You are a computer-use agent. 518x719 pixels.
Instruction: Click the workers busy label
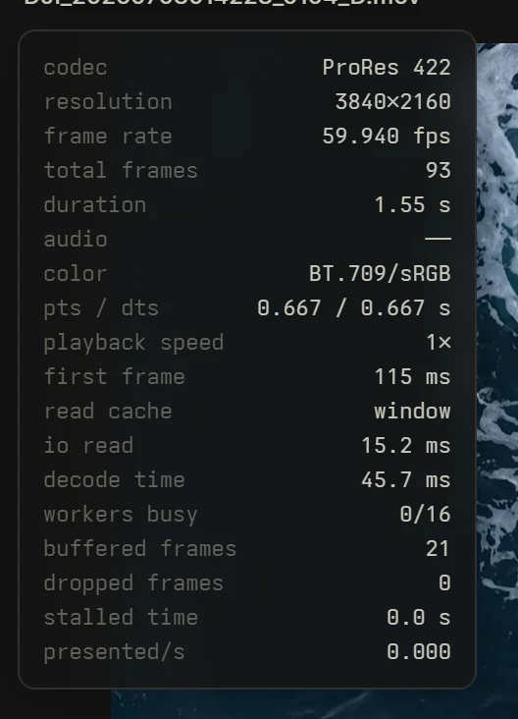121,515
